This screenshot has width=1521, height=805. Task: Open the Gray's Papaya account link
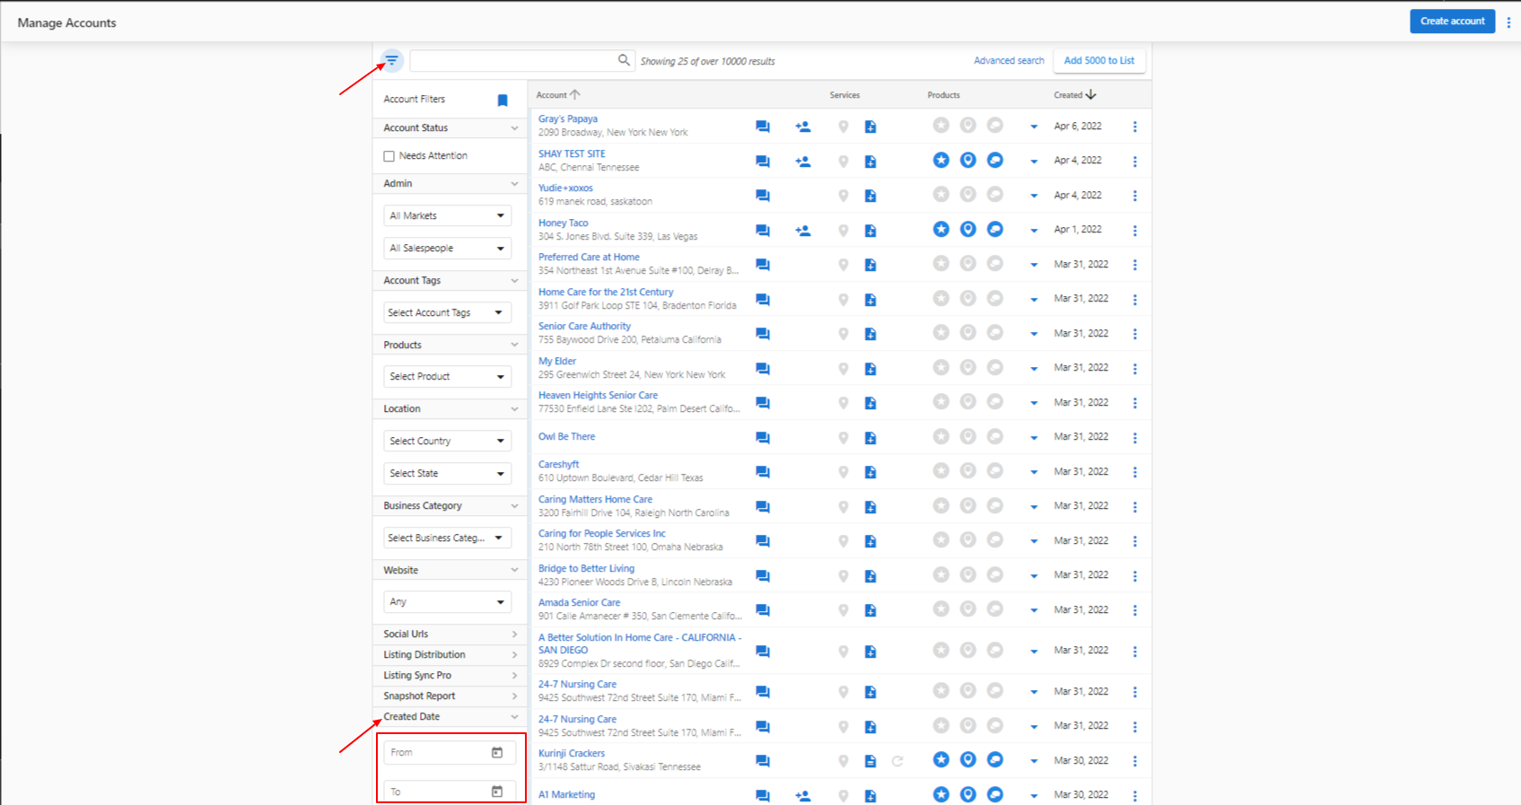pos(568,118)
